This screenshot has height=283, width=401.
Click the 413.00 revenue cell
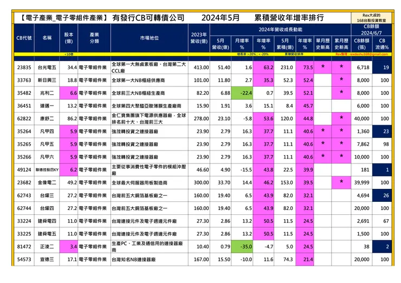[199, 68]
